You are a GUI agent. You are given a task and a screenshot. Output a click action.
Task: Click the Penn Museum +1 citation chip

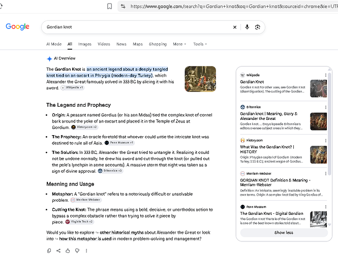(119, 143)
